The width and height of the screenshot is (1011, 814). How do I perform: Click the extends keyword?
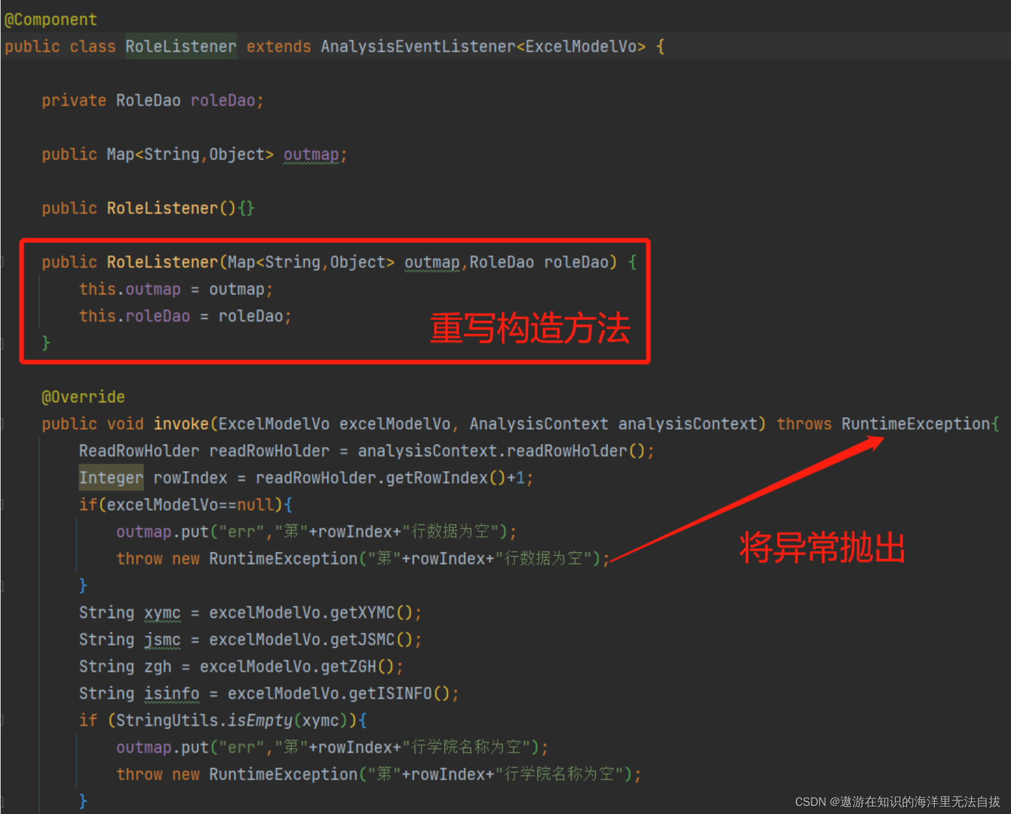(x=278, y=46)
